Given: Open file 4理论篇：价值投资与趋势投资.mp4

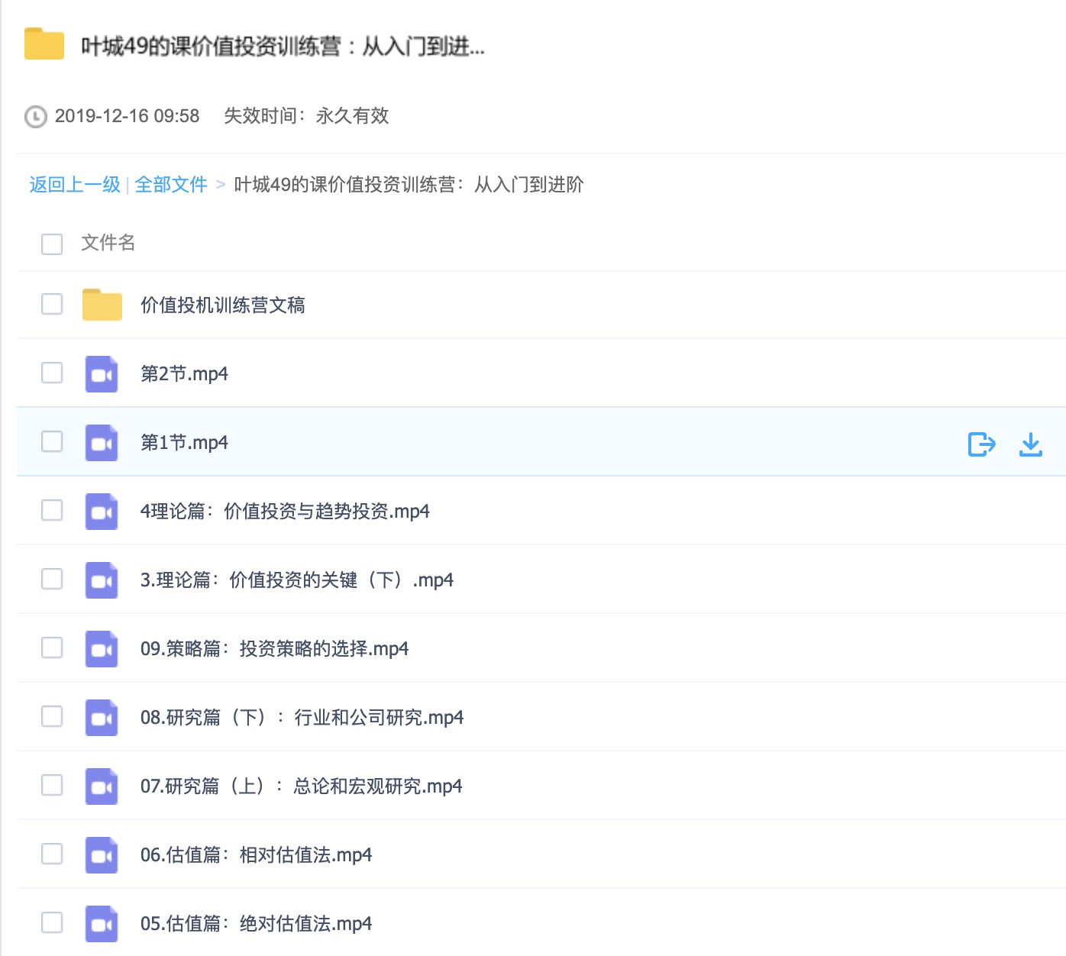Looking at the screenshot, I should coord(285,512).
